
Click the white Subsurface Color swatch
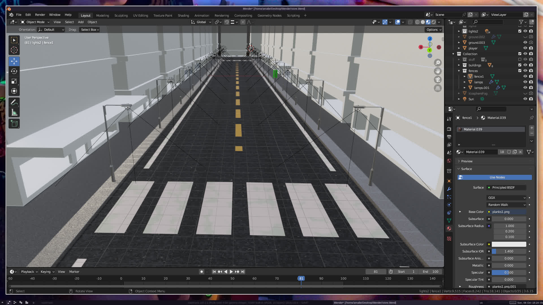[509, 244]
